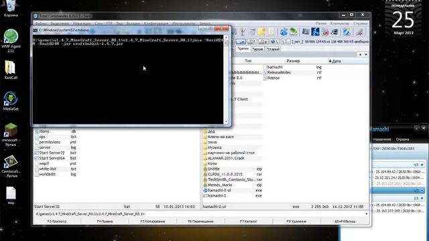Switch to the *games folder tab
This screenshot has height=241, width=429.
click(x=243, y=49)
